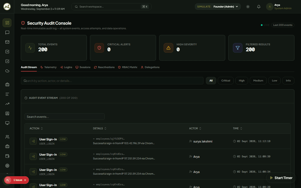Click the Last 200 events pill
Viewport: 301px width, 188px height.
283,25
